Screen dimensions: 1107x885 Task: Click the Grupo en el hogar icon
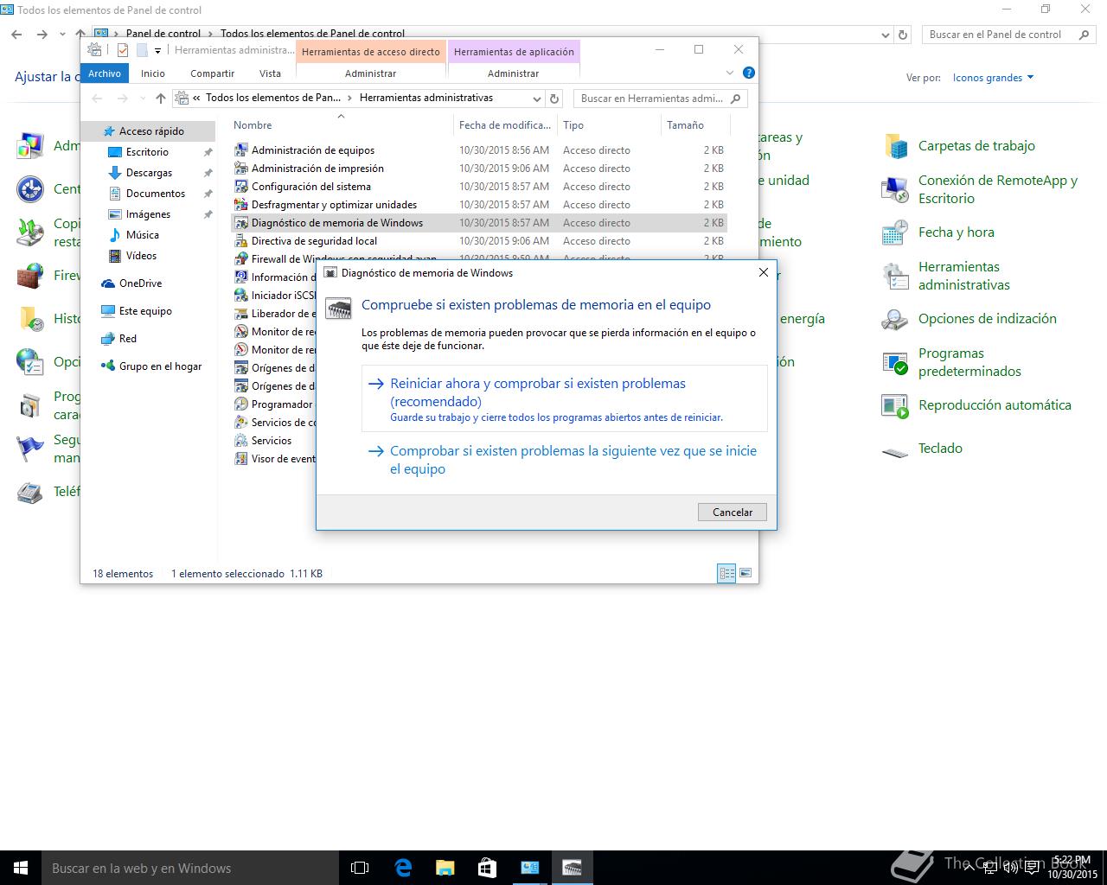107,366
